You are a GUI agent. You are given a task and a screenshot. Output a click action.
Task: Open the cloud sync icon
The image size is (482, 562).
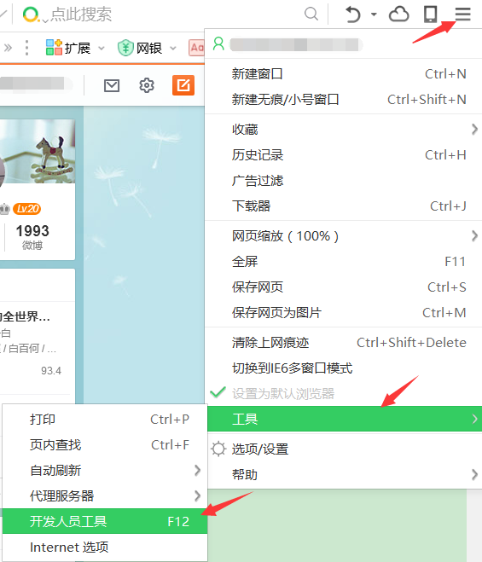point(398,14)
